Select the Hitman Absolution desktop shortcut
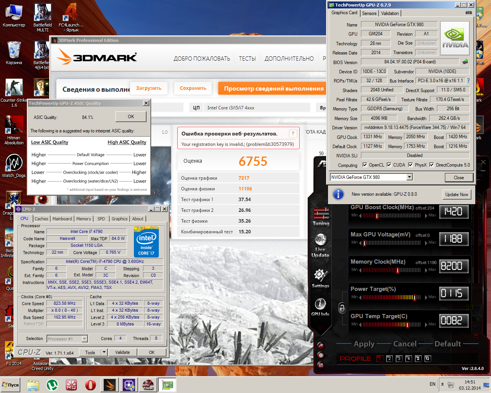Viewport: 491px width, 393px height. [14, 130]
